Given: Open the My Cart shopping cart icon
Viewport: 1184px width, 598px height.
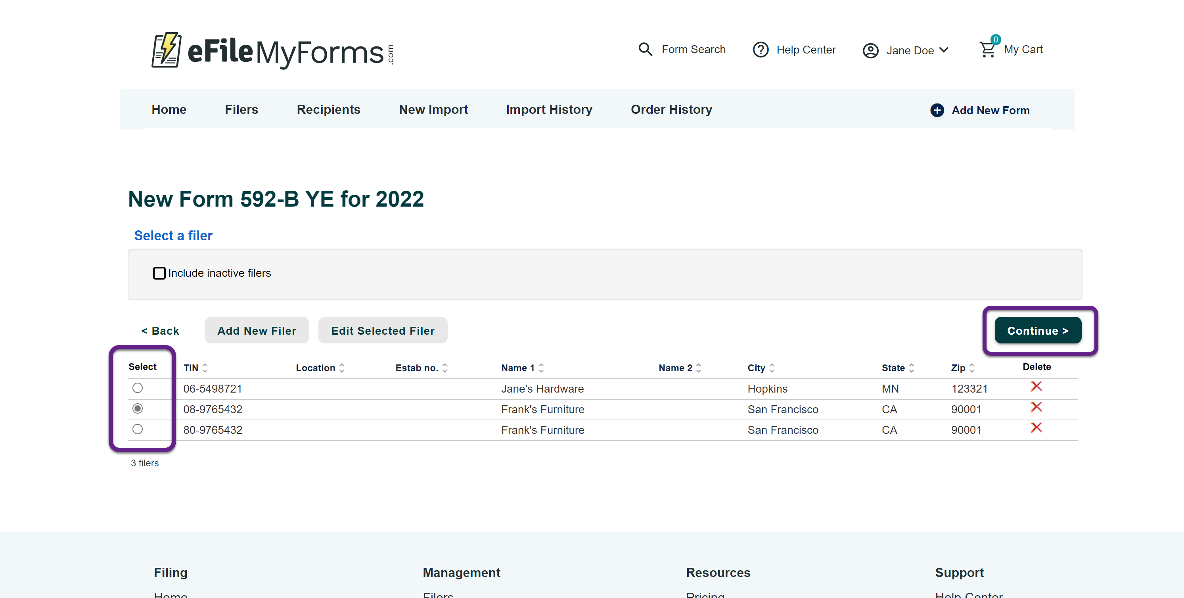Looking at the screenshot, I should (987, 49).
